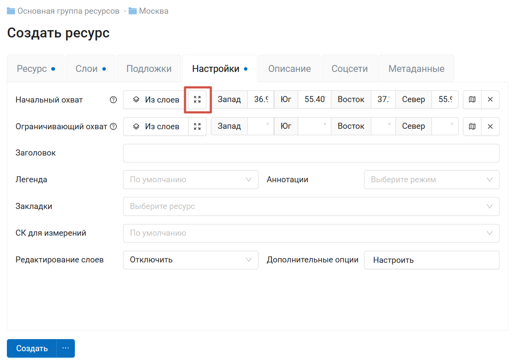Expand the Закладки resource selector

tap(311, 206)
